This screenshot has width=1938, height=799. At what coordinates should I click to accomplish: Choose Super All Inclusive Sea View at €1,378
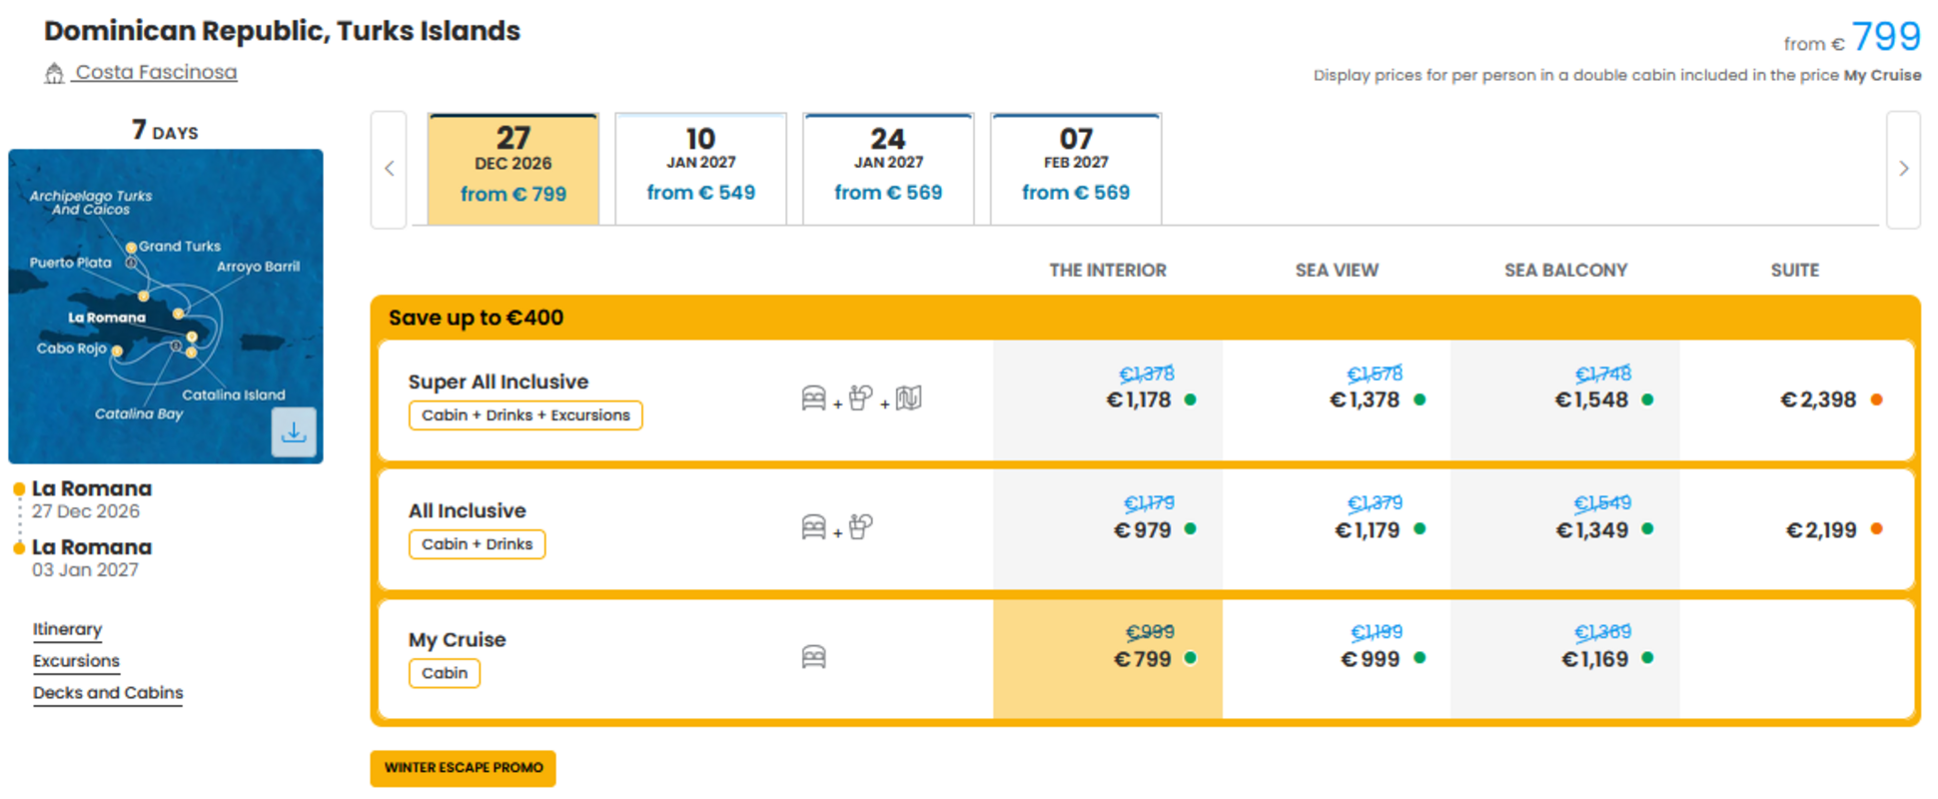point(1337,400)
